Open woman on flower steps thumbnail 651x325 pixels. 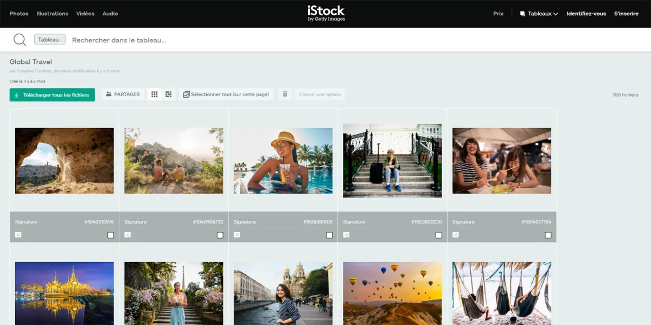[174, 294]
